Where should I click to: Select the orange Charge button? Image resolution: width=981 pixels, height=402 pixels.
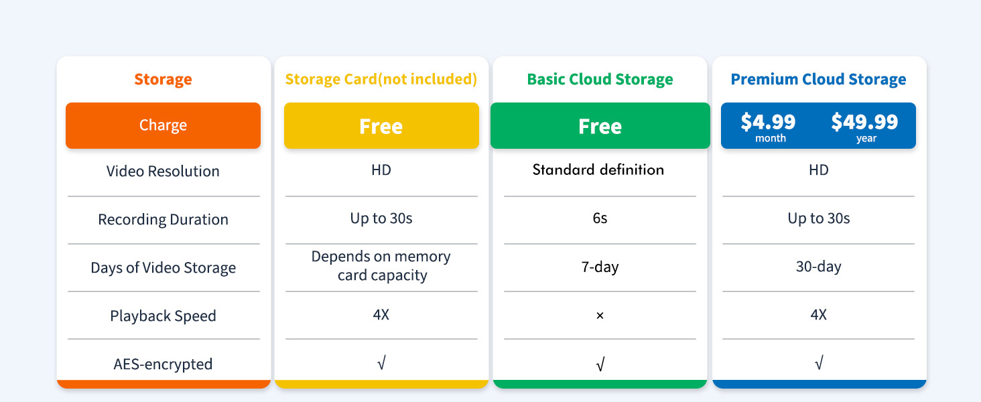163,125
